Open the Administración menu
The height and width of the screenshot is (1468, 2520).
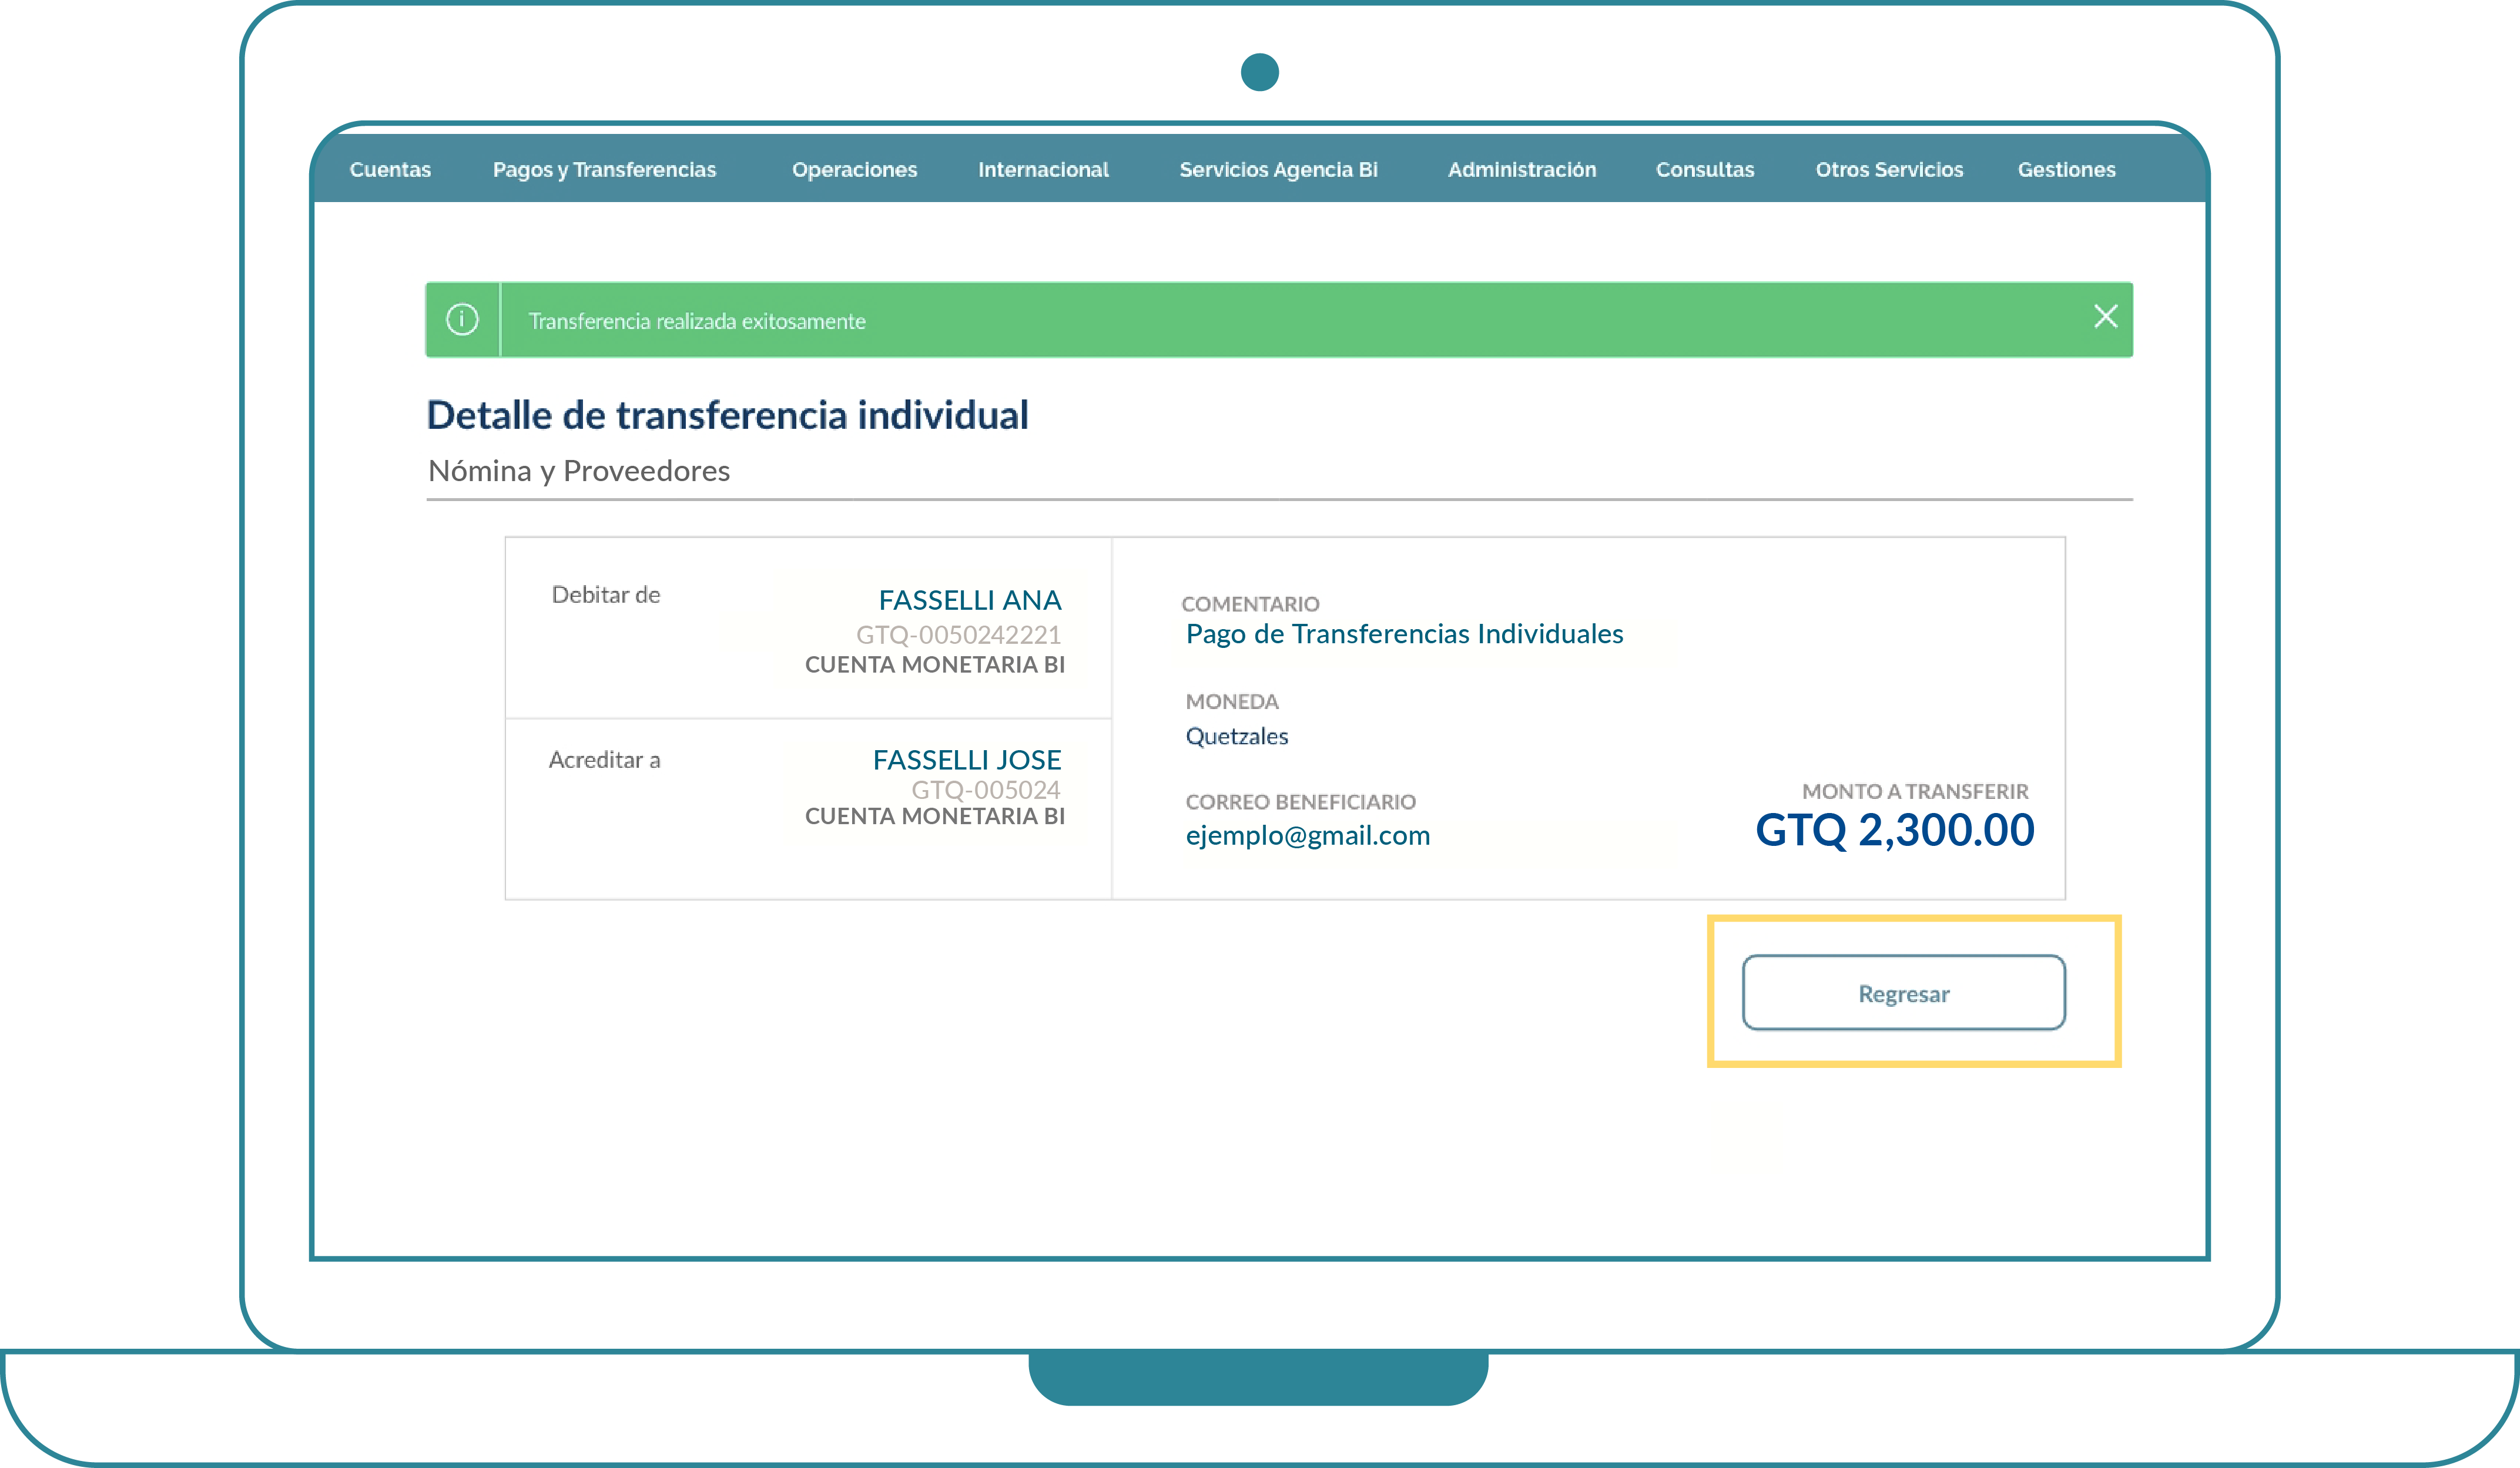pyautogui.click(x=1521, y=170)
